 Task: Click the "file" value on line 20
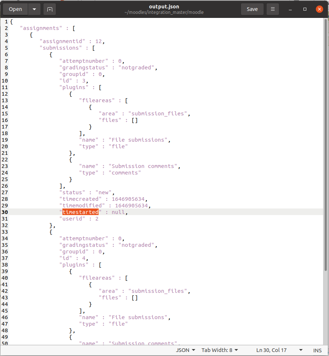[x=118, y=147]
